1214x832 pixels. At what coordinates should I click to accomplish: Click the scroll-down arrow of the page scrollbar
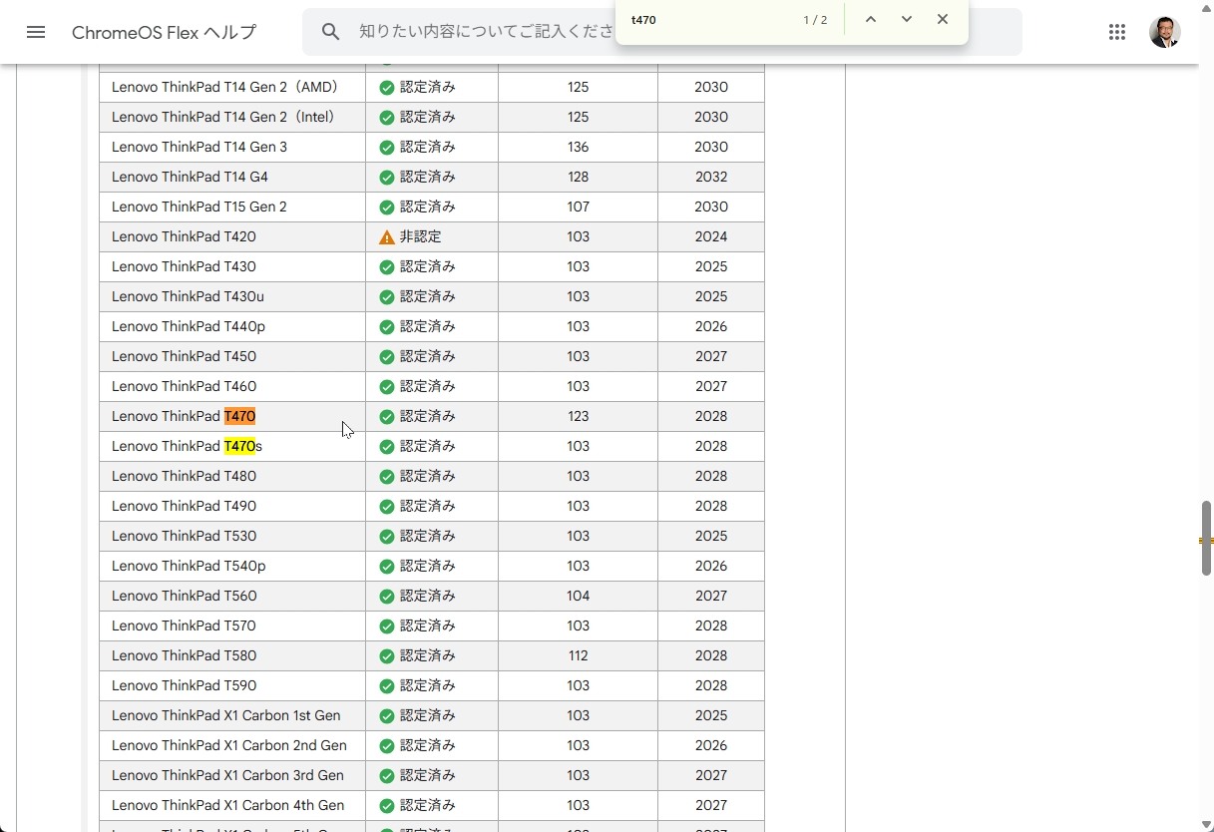[x=1206, y=824]
